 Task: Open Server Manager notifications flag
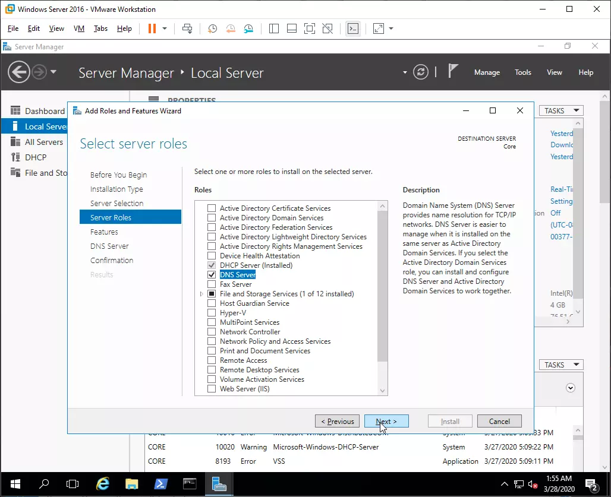[x=452, y=71]
